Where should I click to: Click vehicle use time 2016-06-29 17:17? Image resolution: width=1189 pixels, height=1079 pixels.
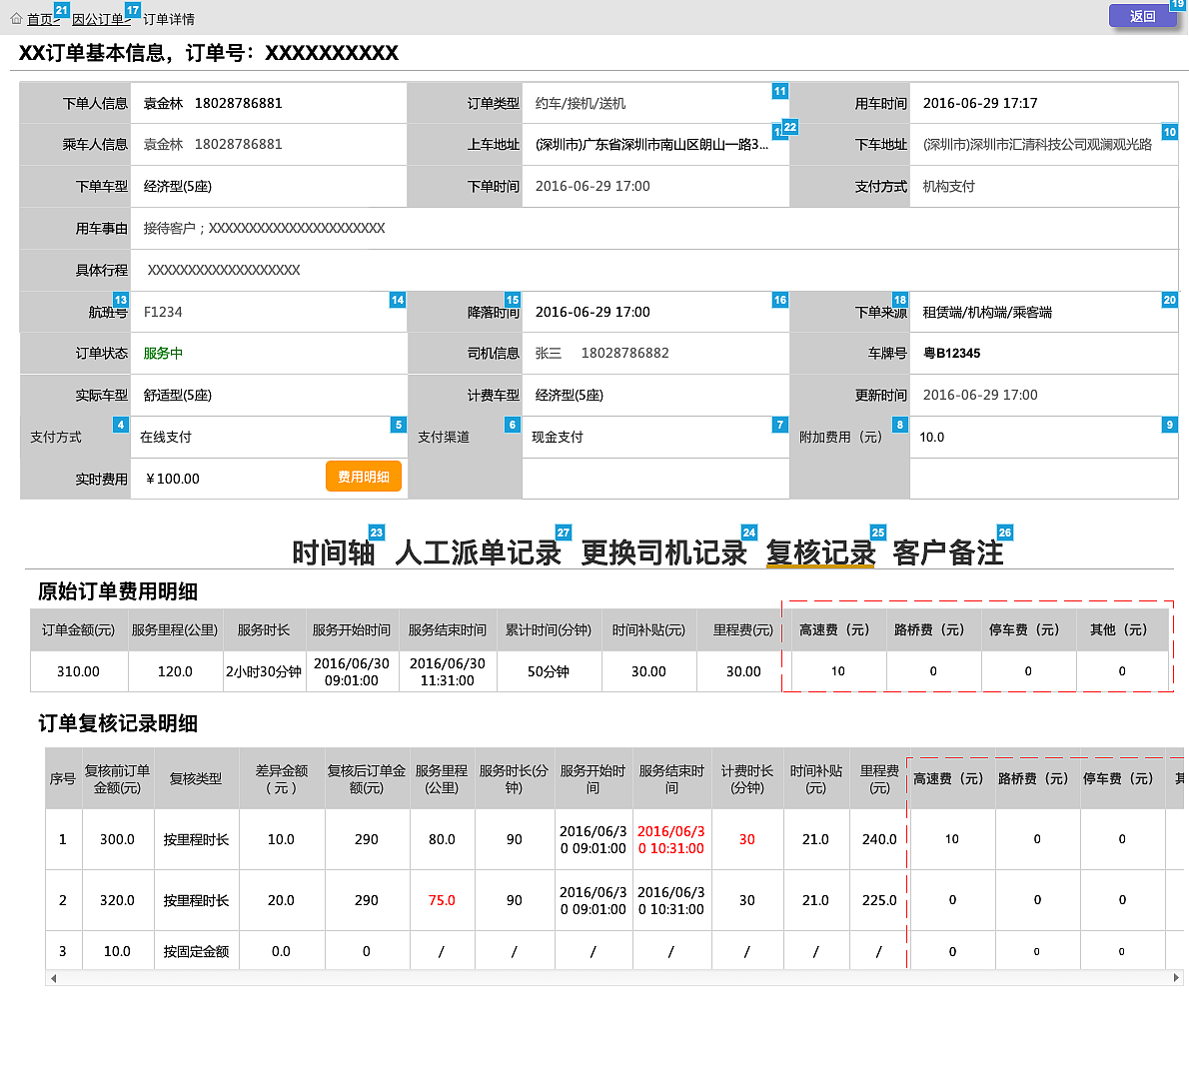coord(980,103)
